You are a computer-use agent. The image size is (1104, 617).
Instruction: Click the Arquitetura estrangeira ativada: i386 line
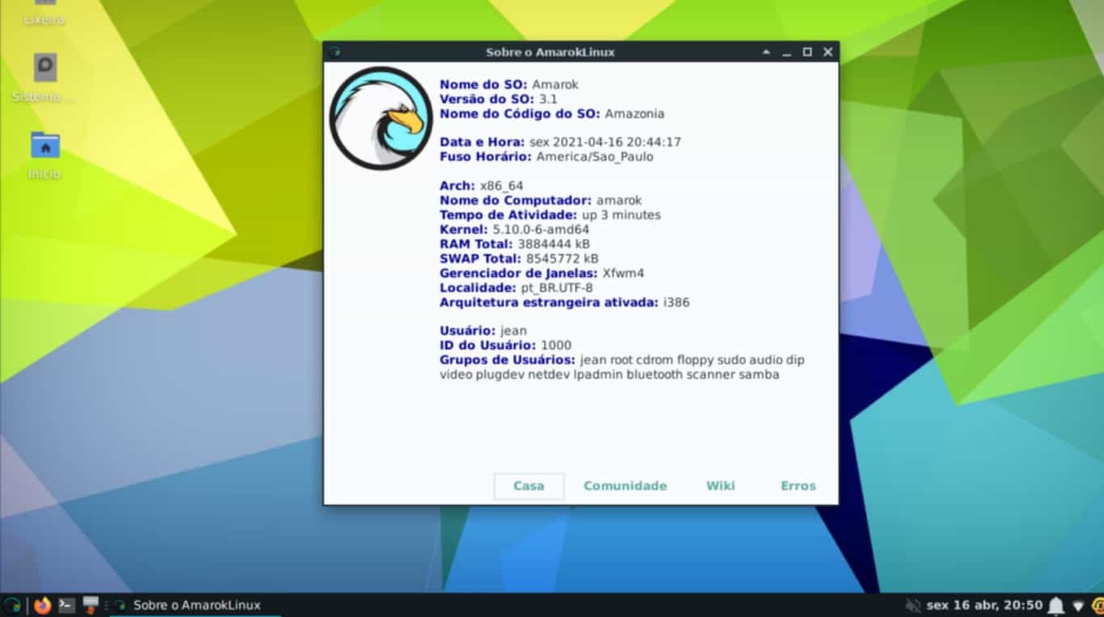564,302
